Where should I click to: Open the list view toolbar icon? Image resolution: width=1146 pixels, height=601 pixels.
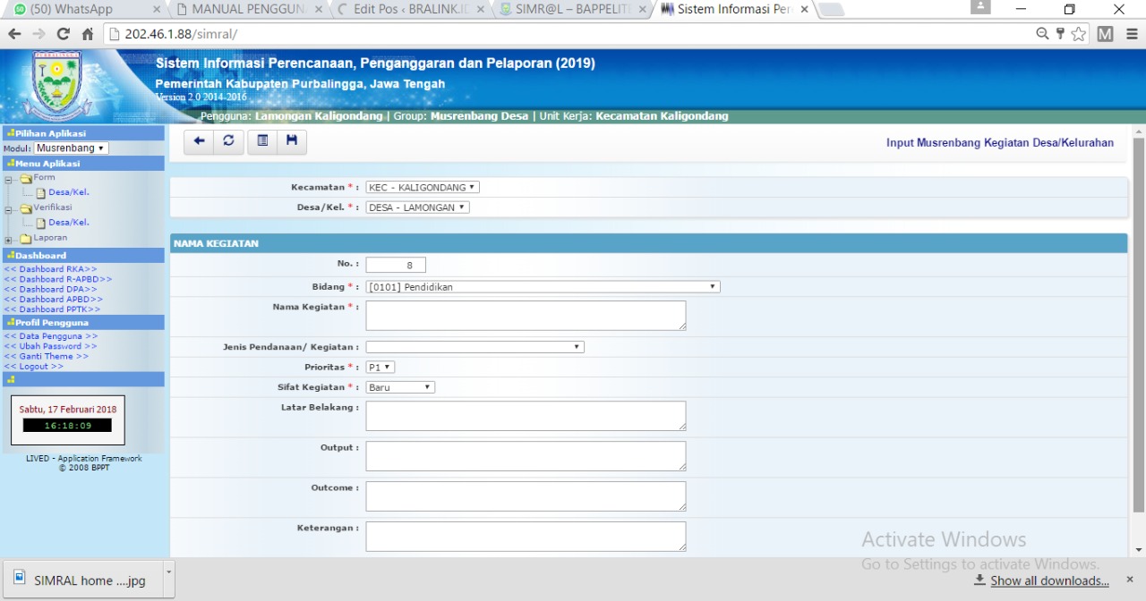[262, 141]
